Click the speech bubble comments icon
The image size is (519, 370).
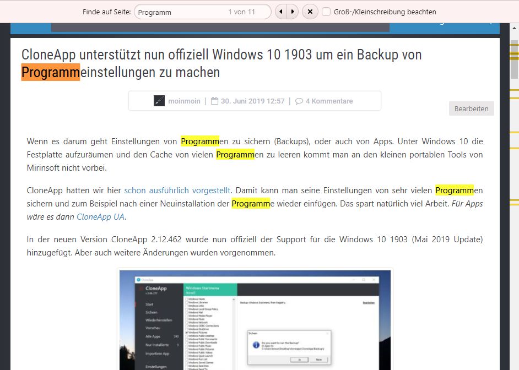click(x=299, y=101)
